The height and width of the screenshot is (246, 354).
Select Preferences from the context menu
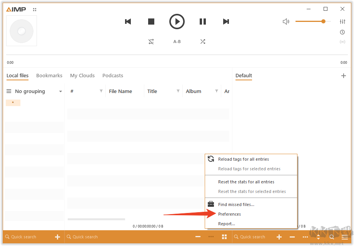[x=229, y=214]
